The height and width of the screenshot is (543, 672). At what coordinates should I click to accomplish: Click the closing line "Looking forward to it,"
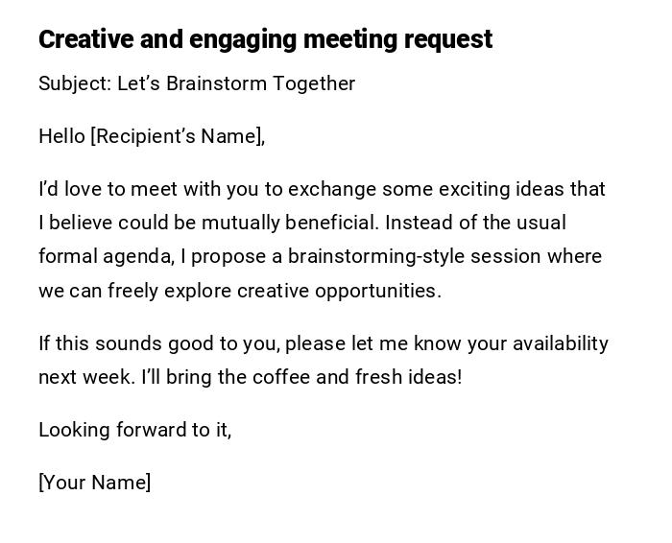click(x=134, y=430)
